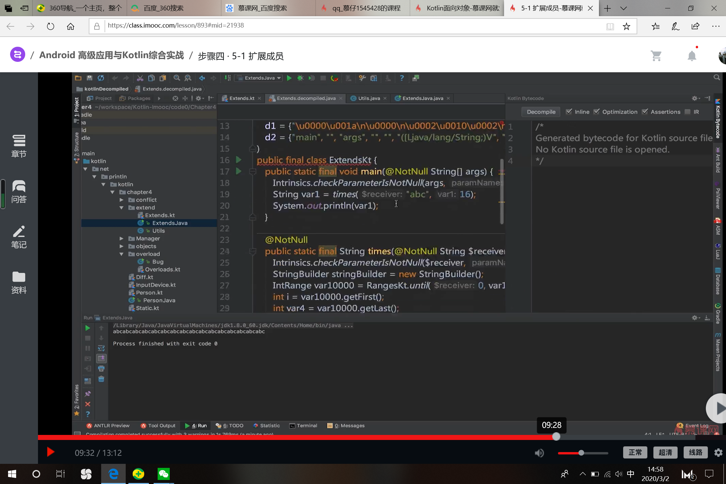This screenshot has height=484, width=726.
Task: Click the Cut scissors icon in IDE toolbar
Action: pos(140,78)
